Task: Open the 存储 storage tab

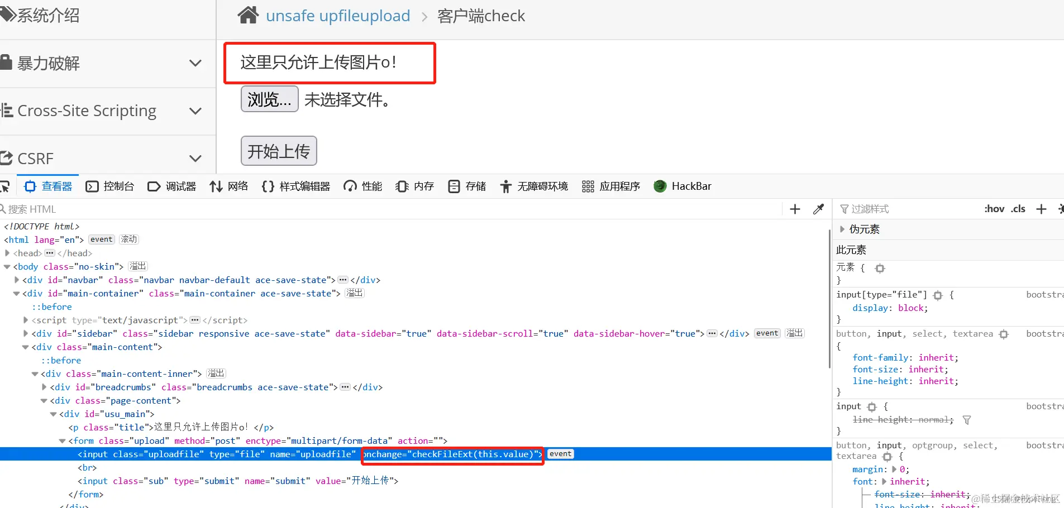Action: pyautogui.click(x=467, y=186)
